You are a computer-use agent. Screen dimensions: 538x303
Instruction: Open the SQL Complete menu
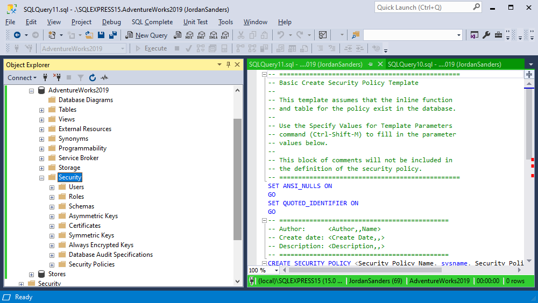pyautogui.click(x=152, y=22)
